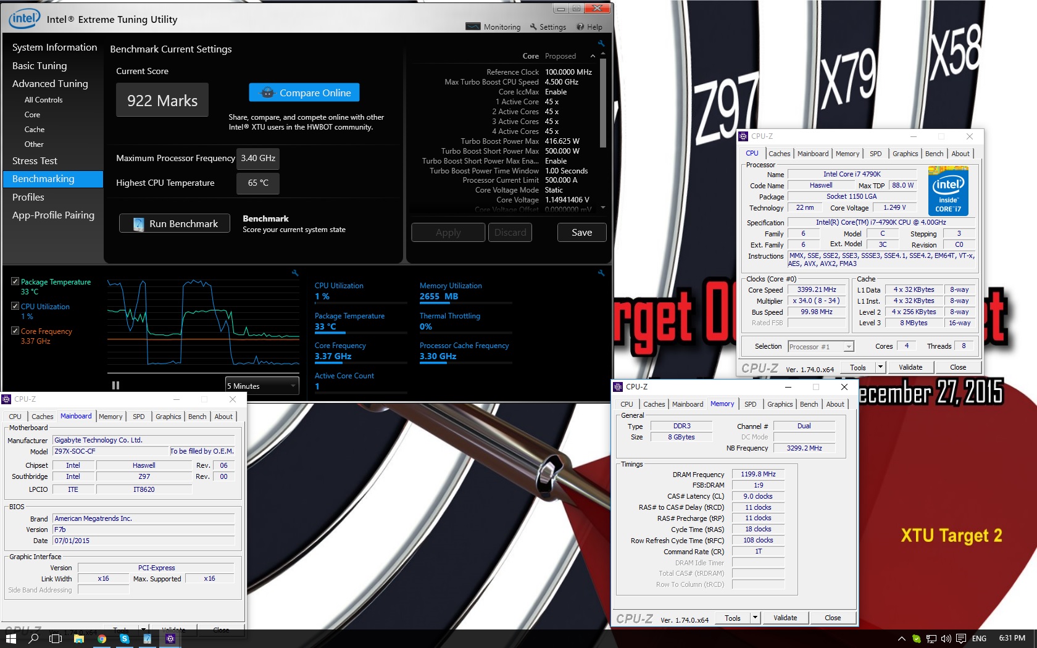Open Tools dropdown arrow in CPU-Z Memory window
Viewport: 1037px width, 648px height.
coord(754,618)
